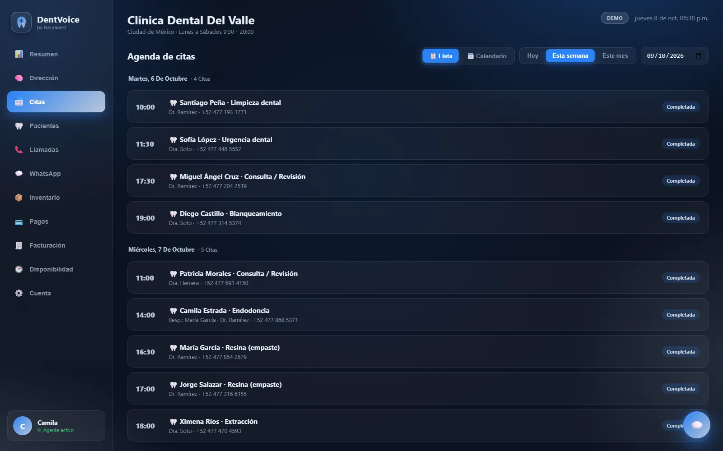The image size is (723, 451).
Task: Navigate to Facturación label
Action: point(47,245)
